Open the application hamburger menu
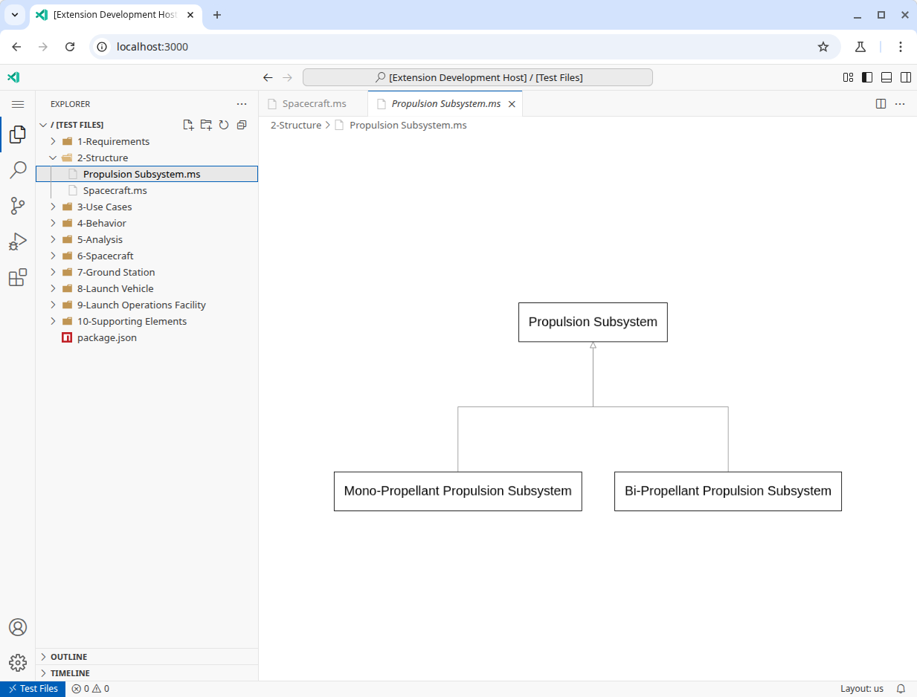This screenshot has width=917, height=697. (18, 104)
